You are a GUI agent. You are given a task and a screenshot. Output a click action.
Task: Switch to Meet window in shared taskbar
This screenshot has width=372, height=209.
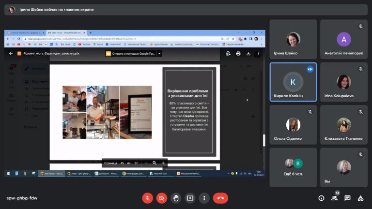[x=79, y=174]
